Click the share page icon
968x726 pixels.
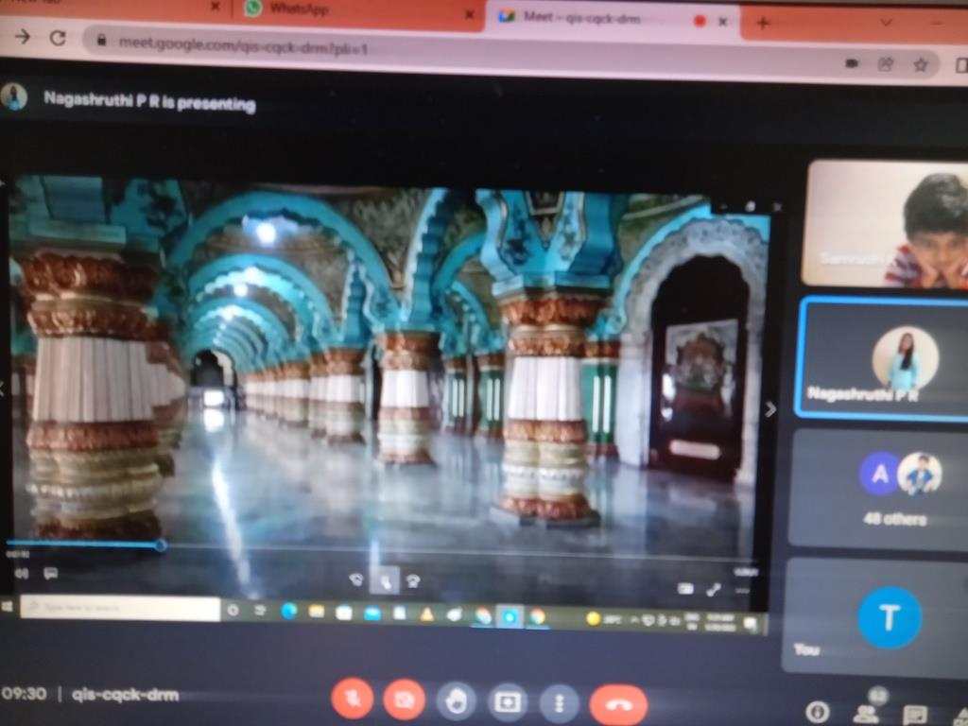[886, 63]
